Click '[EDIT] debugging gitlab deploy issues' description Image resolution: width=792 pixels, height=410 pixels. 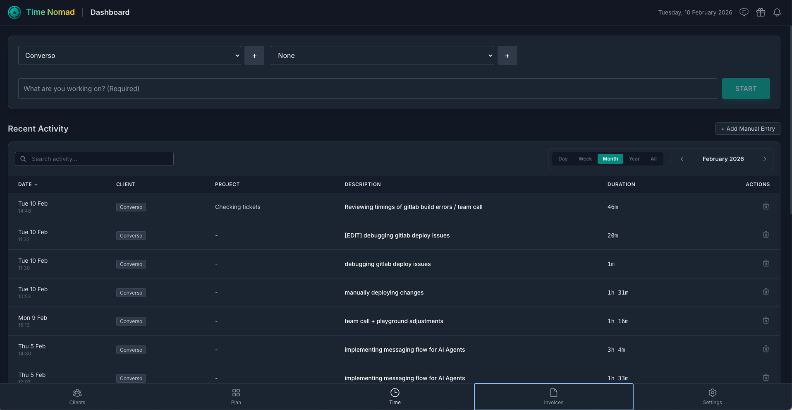[x=397, y=235]
